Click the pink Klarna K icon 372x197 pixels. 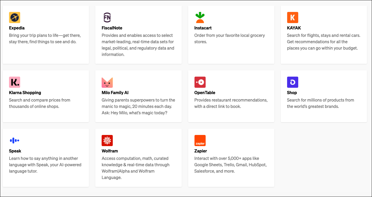pyautogui.click(x=15, y=82)
